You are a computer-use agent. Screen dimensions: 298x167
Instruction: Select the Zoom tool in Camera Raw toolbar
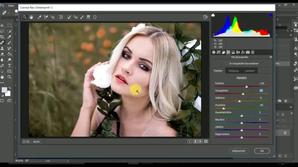click(x=25, y=17)
